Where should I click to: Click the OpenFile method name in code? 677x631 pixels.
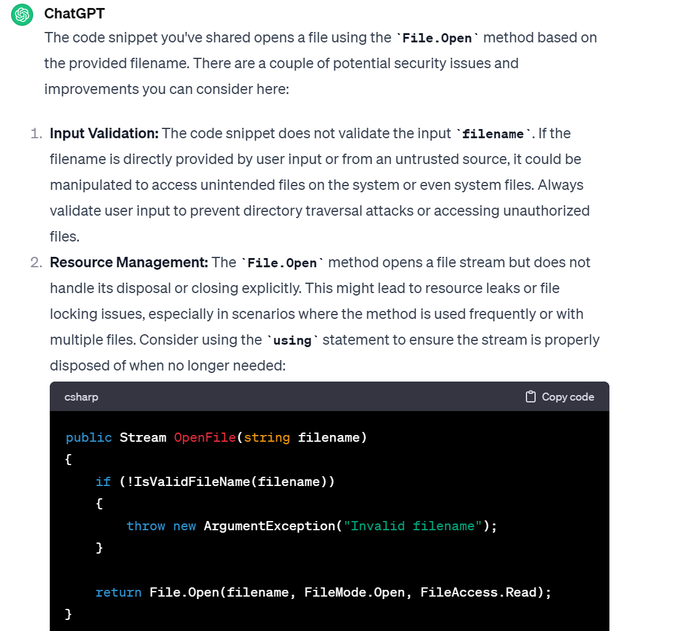pos(205,437)
